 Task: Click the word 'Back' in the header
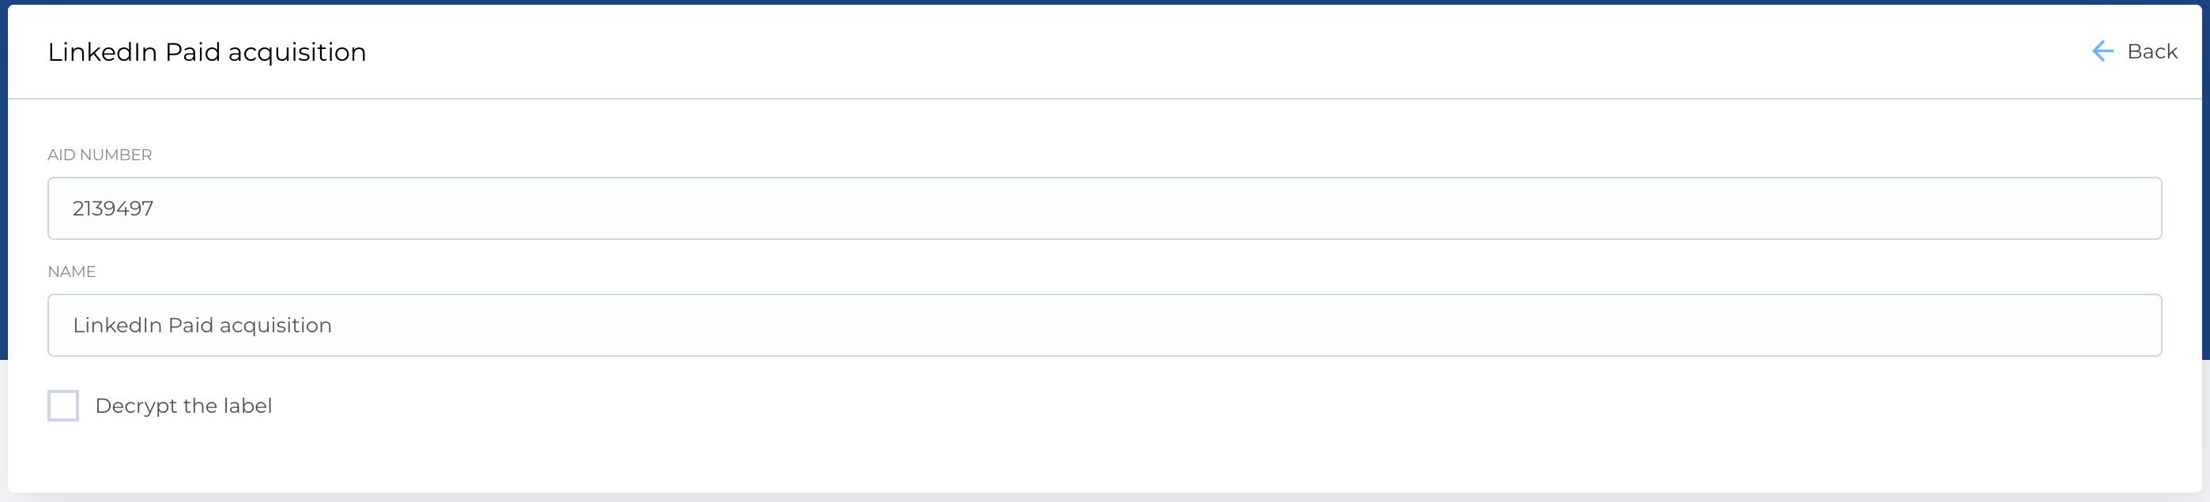[x=2152, y=51]
